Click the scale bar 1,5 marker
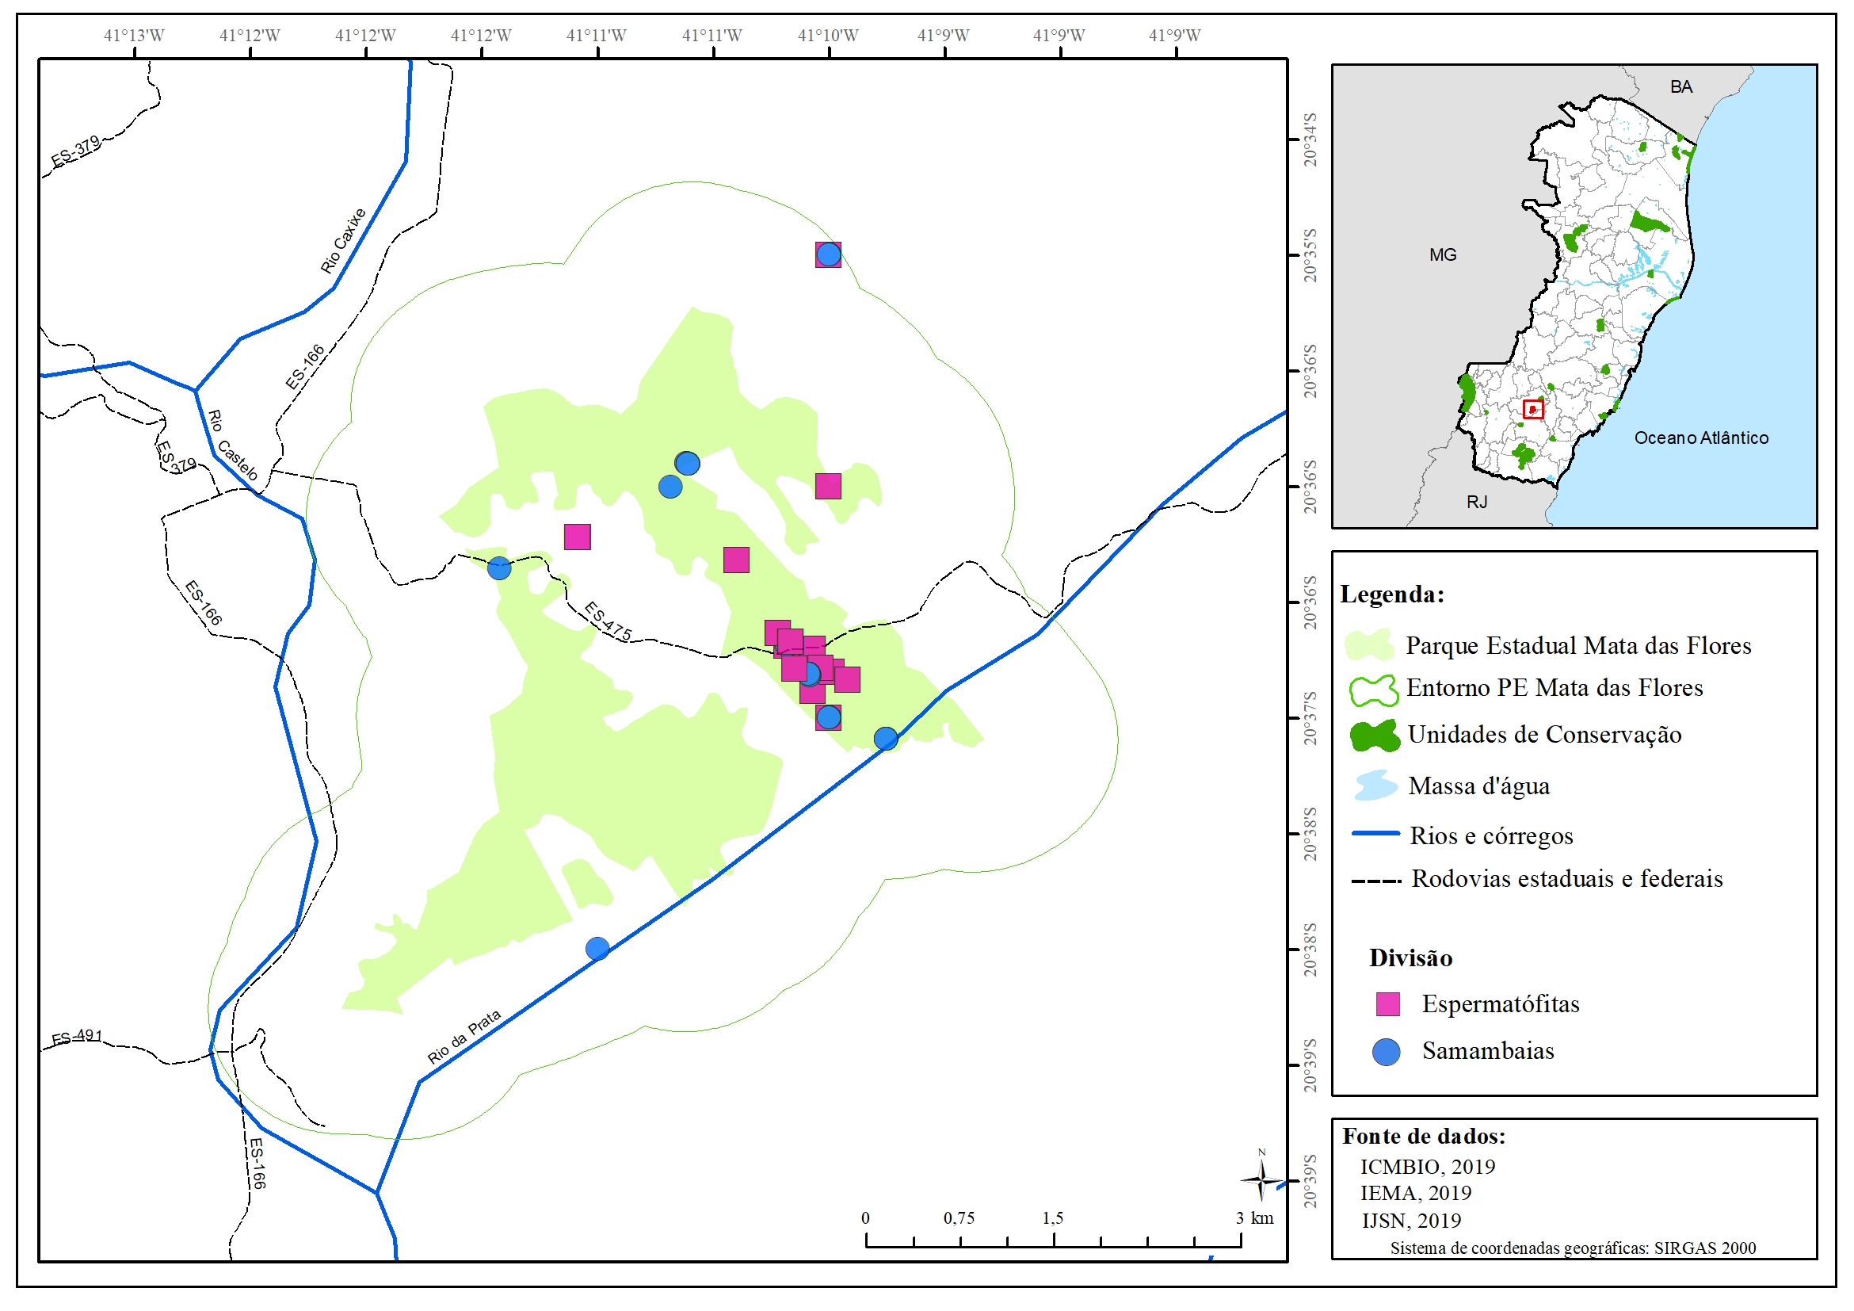 pyautogui.click(x=1052, y=1218)
